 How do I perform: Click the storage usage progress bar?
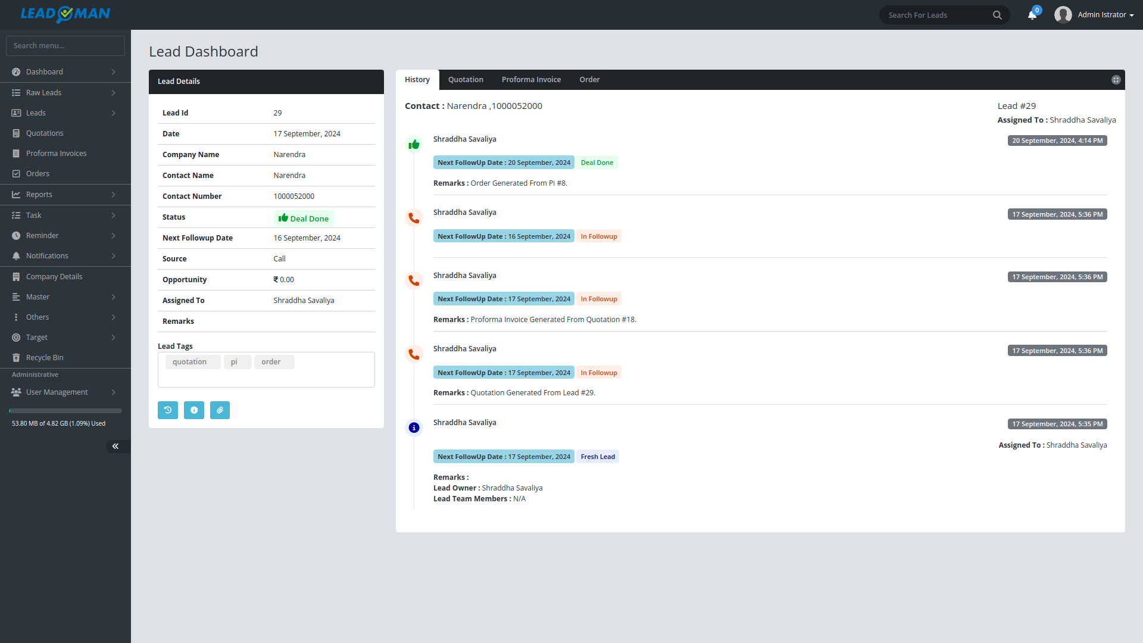pos(65,411)
